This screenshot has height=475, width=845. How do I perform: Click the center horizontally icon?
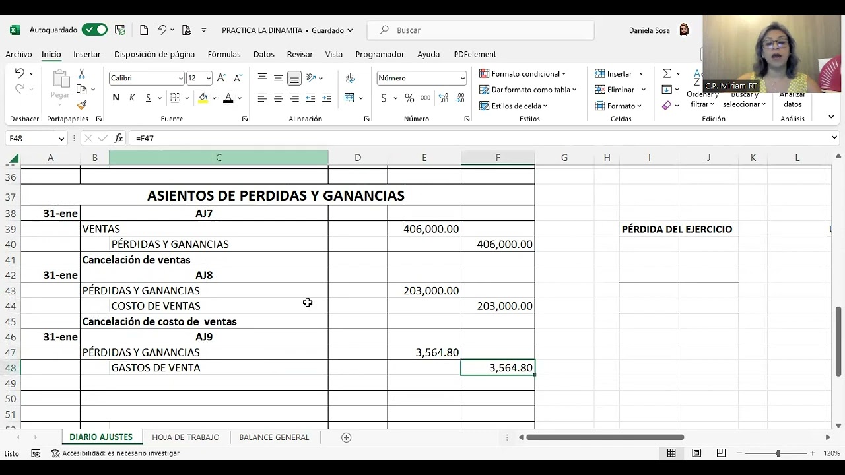(278, 98)
